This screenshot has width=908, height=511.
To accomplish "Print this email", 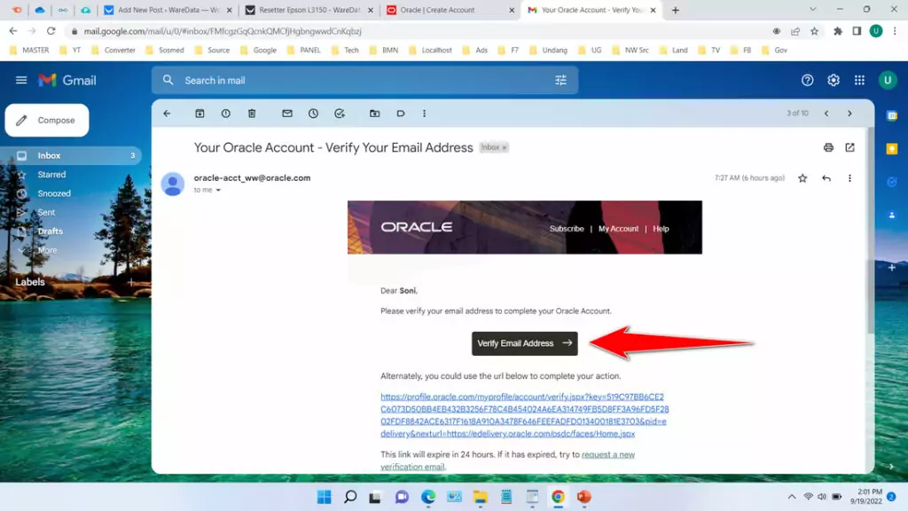I will 829,148.
